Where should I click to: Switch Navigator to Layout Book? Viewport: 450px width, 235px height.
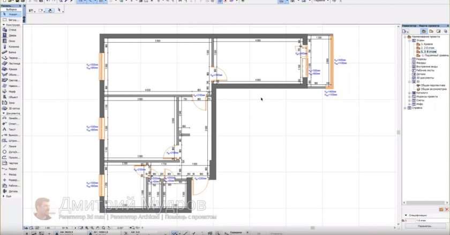pyautogui.click(x=439, y=31)
